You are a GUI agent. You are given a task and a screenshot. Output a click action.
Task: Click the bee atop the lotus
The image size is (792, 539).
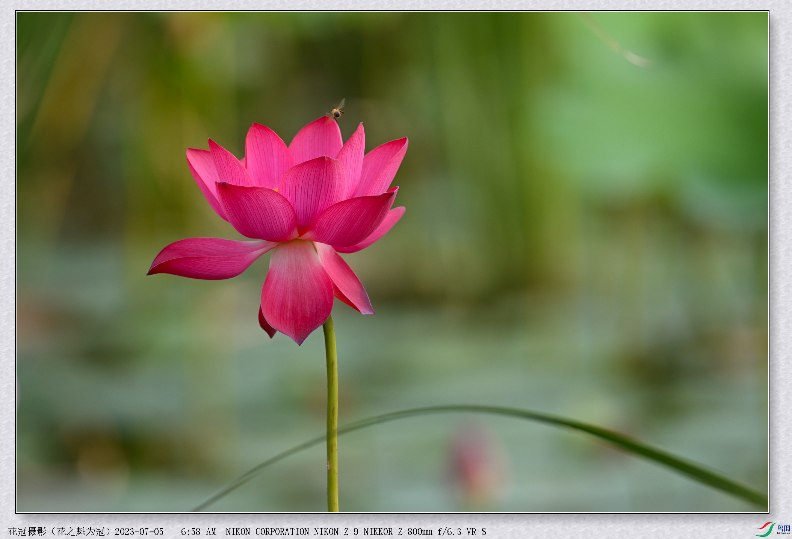coord(337,111)
